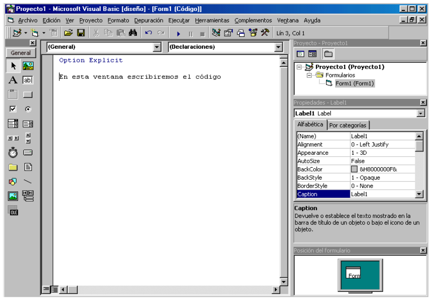Select the DriveListBox control tool

[x=28, y=152]
